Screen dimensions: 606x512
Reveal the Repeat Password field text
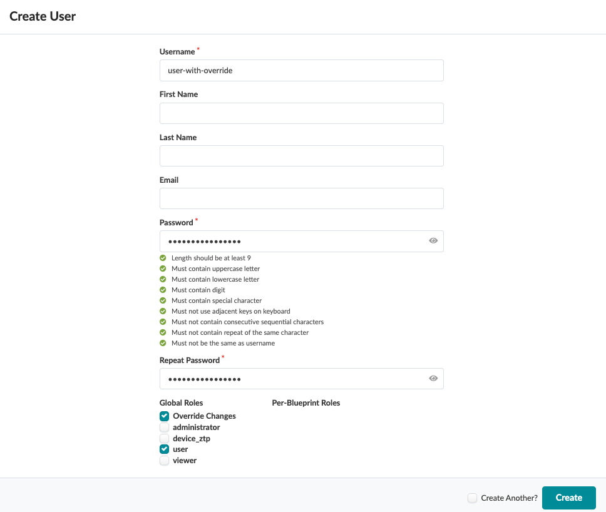pos(433,379)
